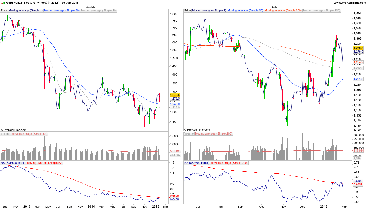Select the Moving average (Simple 150) legend
Screen dimensions: 367x209
tap(322, 11)
